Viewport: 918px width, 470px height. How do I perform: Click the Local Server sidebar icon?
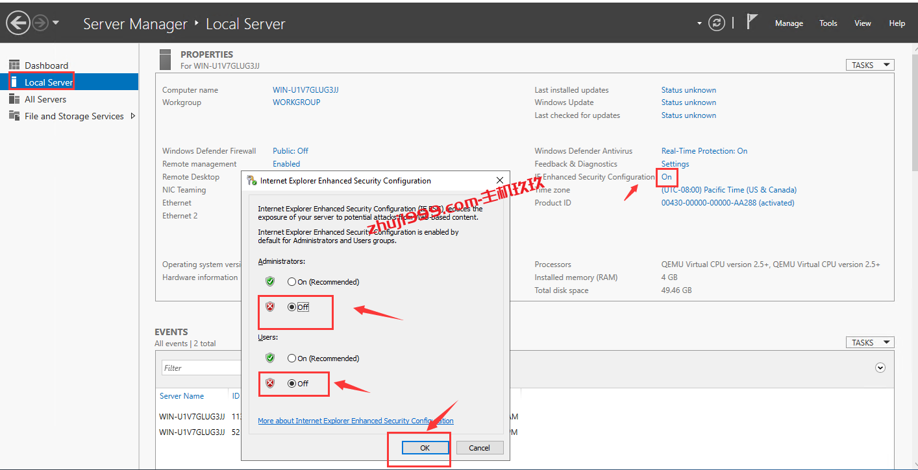pos(14,82)
